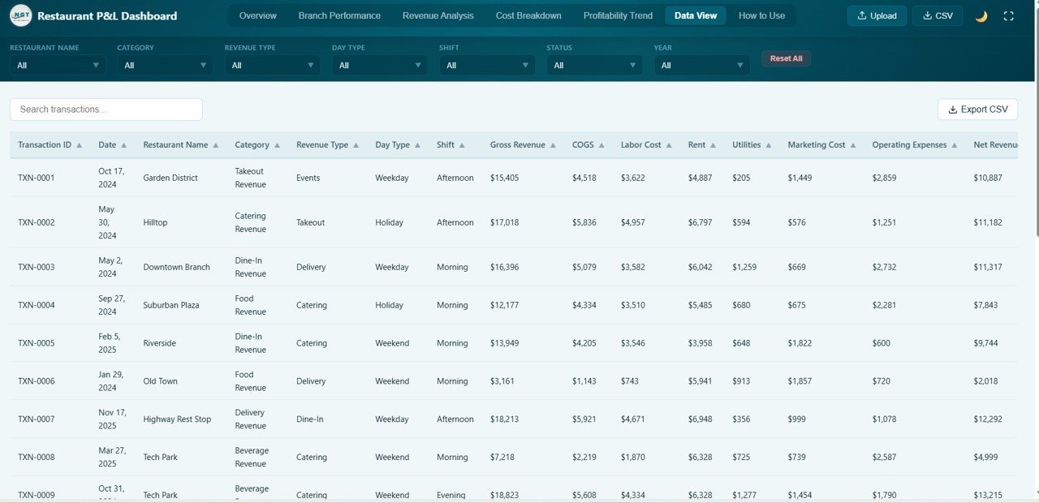Open the How to Use section
Image resolution: width=1039 pixels, height=503 pixels.
click(761, 15)
